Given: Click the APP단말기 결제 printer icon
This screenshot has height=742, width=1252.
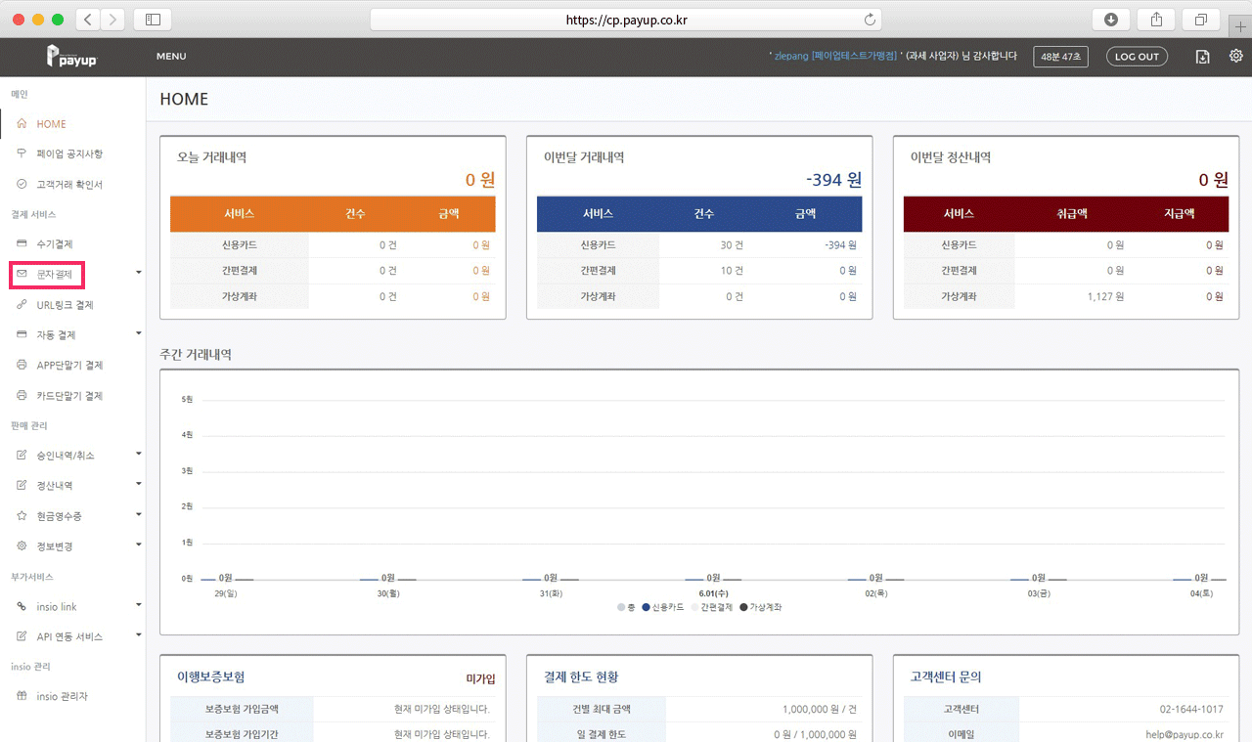Looking at the screenshot, I should point(22,365).
